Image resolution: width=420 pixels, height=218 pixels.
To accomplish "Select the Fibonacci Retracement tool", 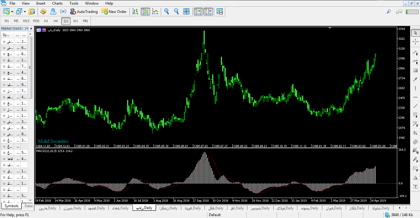I will 415,115.
